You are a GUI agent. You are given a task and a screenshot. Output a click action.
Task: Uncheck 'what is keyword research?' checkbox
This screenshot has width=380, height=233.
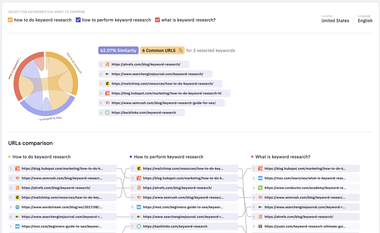157,20
